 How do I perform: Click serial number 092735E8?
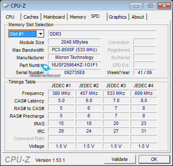[74, 72]
